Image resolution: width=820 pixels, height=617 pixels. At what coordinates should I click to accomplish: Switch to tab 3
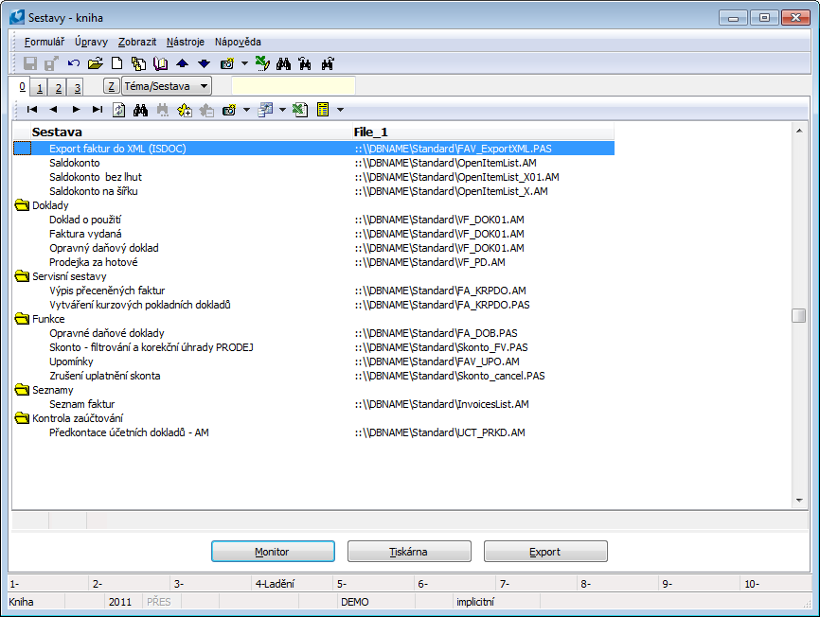click(77, 88)
